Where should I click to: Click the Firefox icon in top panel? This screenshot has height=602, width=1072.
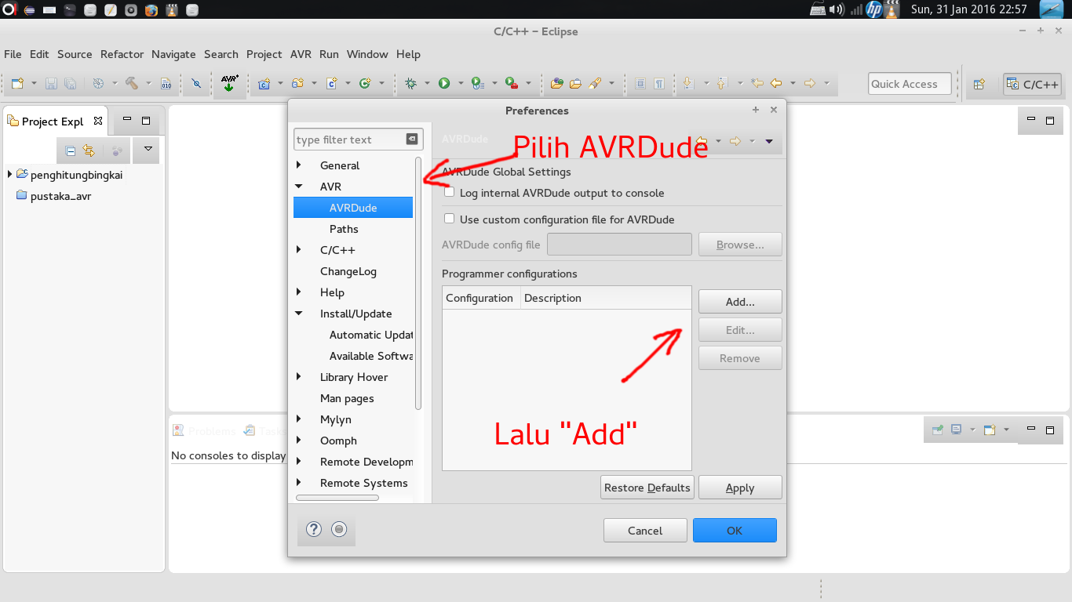151,10
